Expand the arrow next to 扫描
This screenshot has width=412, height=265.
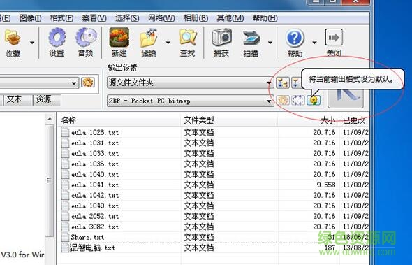270,43
